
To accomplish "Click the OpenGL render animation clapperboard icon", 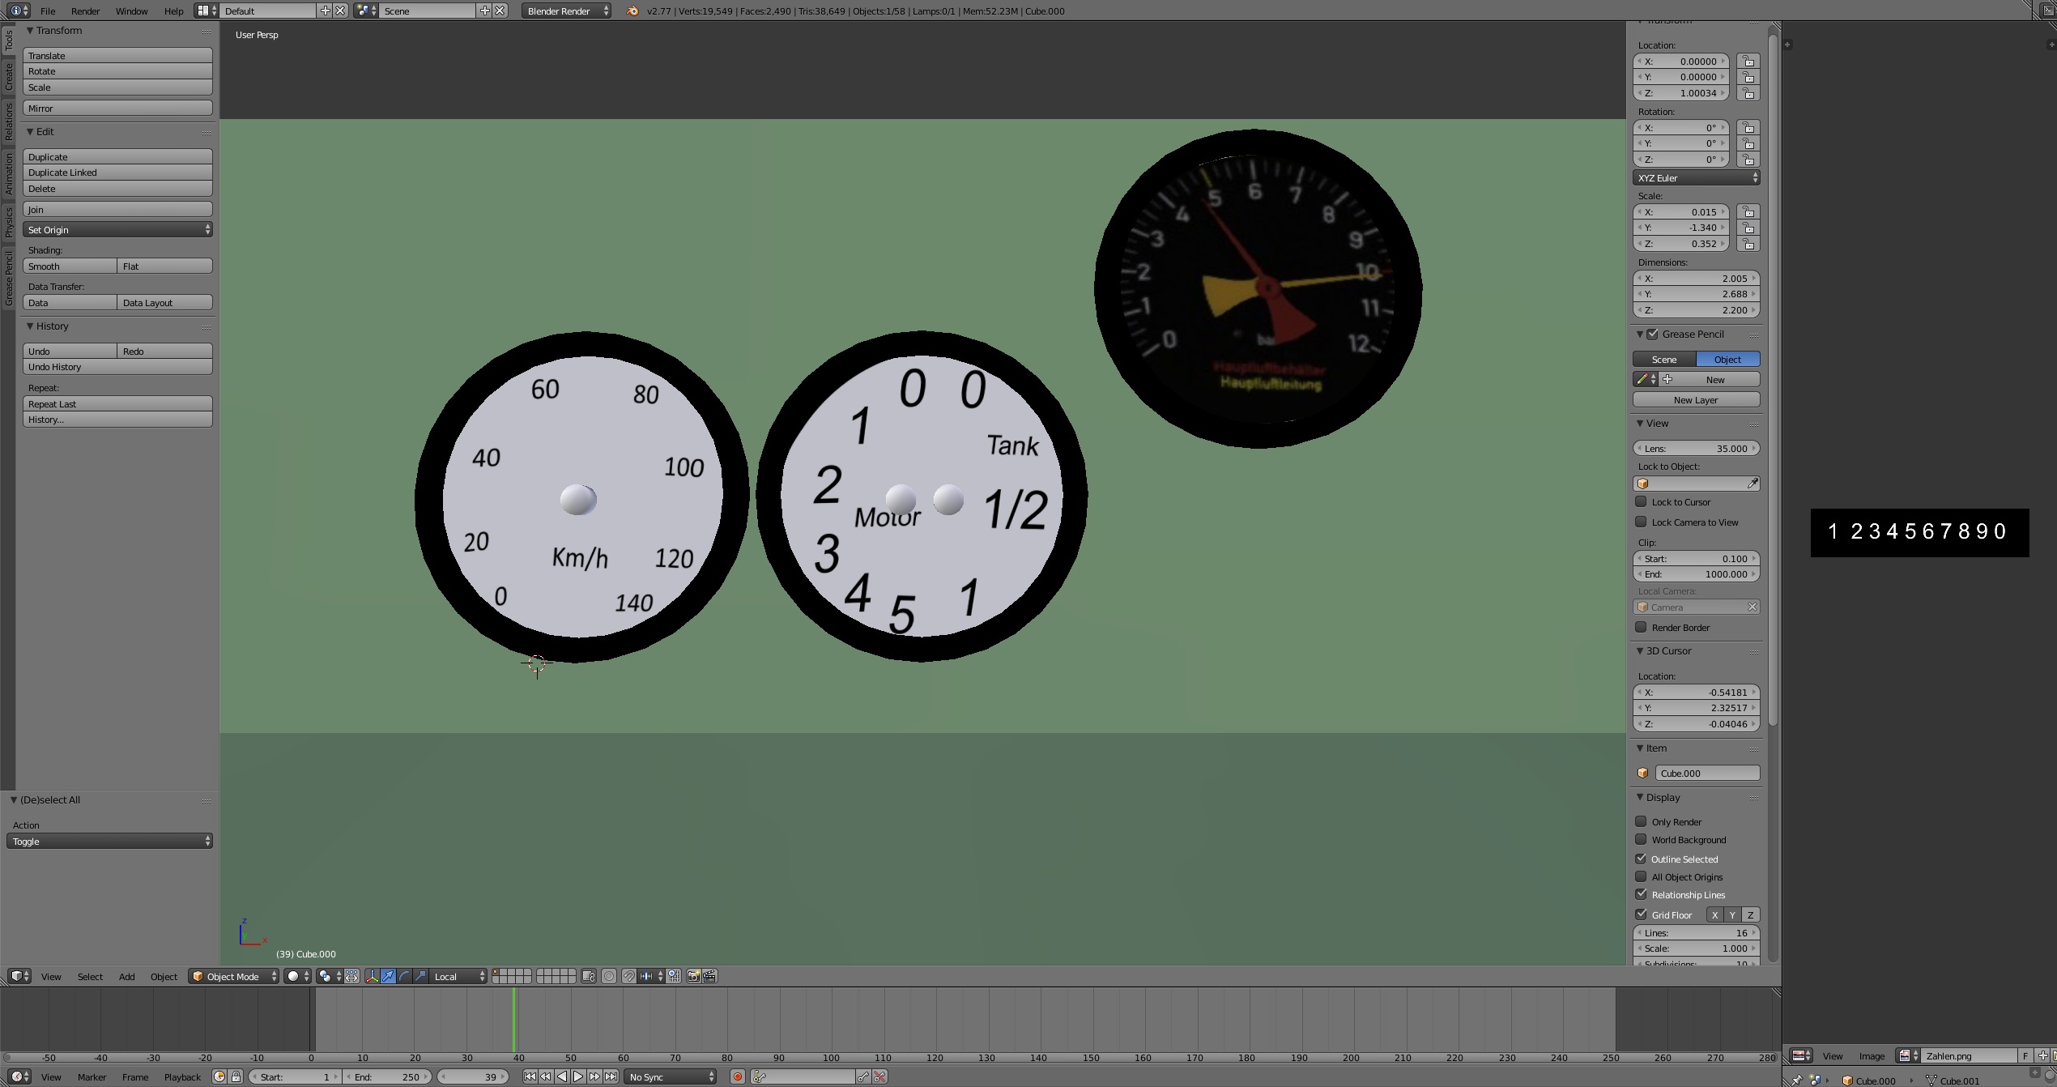I will (x=709, y=976).
